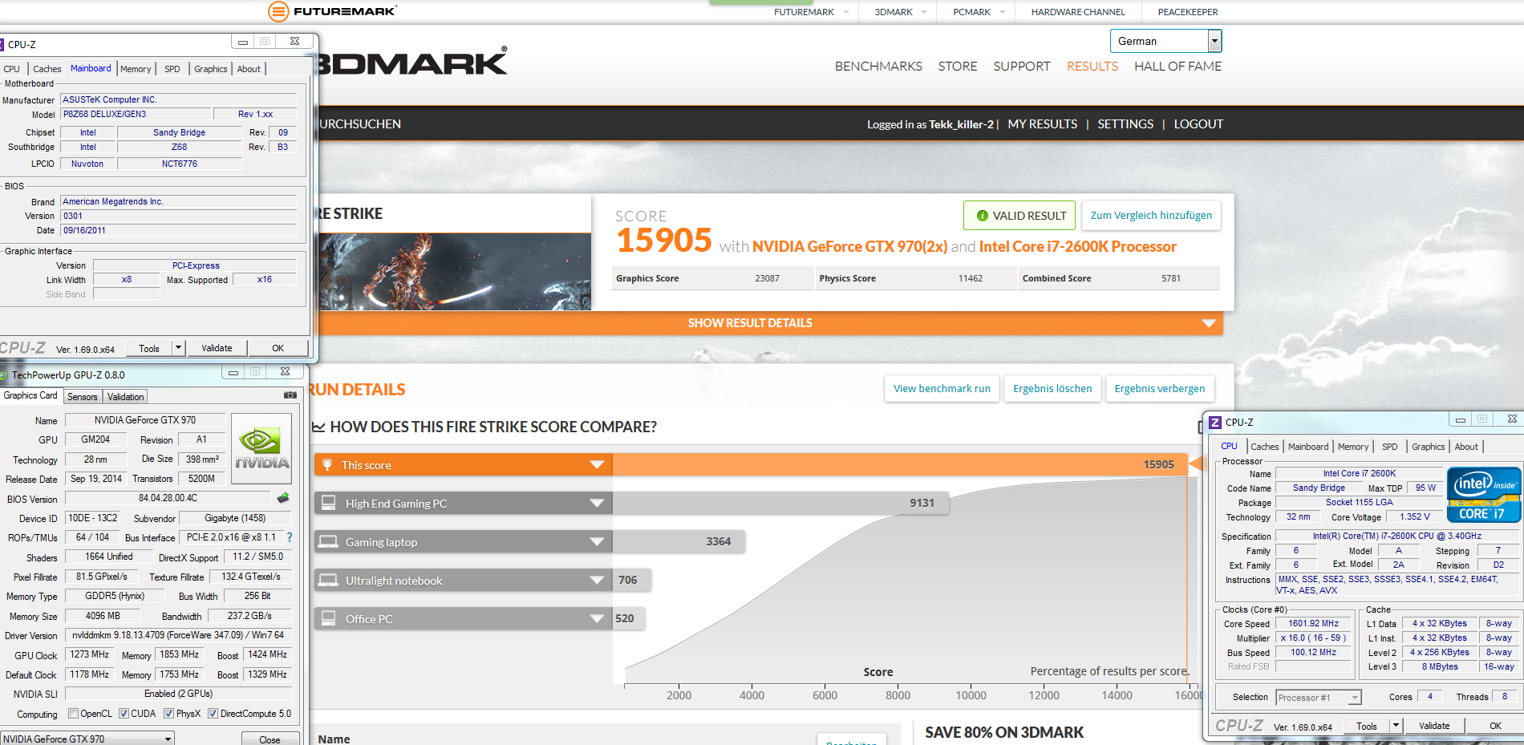
Task: Click the laptop icon beside Ultralight notebook
Action: click(328, 580)
